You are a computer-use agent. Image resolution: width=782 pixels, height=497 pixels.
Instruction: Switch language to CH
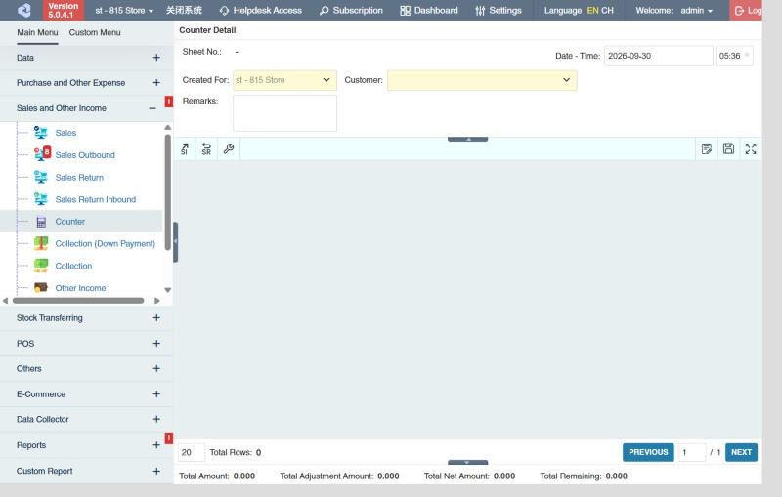point(607,10)
